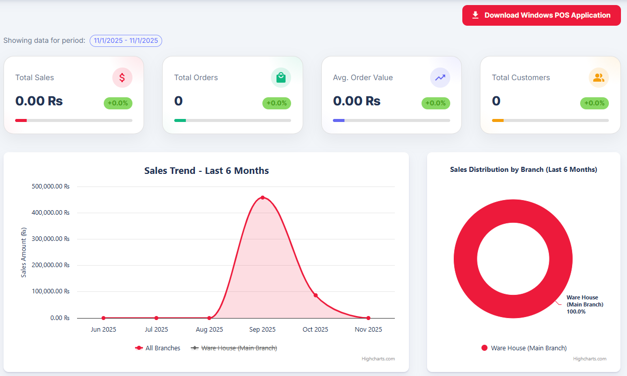The width and height of the screenshot is (627, 376).
Task: Open the 11/1/2025 - 11/1/2025 date period selector
Action: (x=125, y=41)
